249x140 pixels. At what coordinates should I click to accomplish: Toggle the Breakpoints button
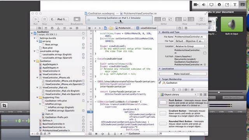tap(77, 19)
